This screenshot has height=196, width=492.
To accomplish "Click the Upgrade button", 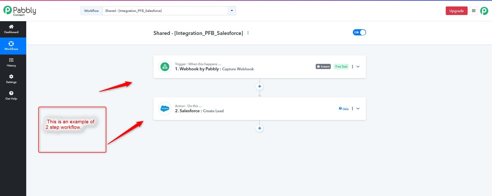I will click(456, 11).
